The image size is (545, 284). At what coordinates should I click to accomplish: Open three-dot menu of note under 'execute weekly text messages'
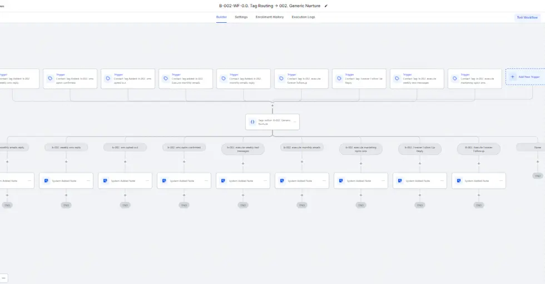pos(265,181)
